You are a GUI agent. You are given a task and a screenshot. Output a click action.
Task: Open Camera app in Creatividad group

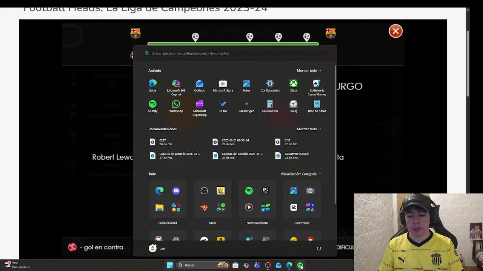click(x=310, y=191)
